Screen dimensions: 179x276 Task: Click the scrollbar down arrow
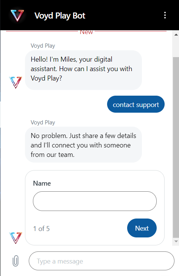point(176,241)
